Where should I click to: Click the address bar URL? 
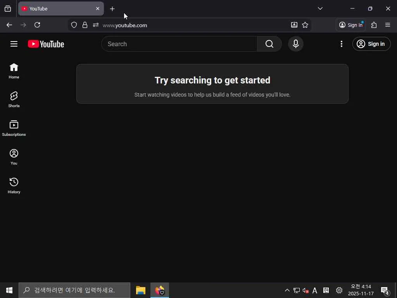125,25
